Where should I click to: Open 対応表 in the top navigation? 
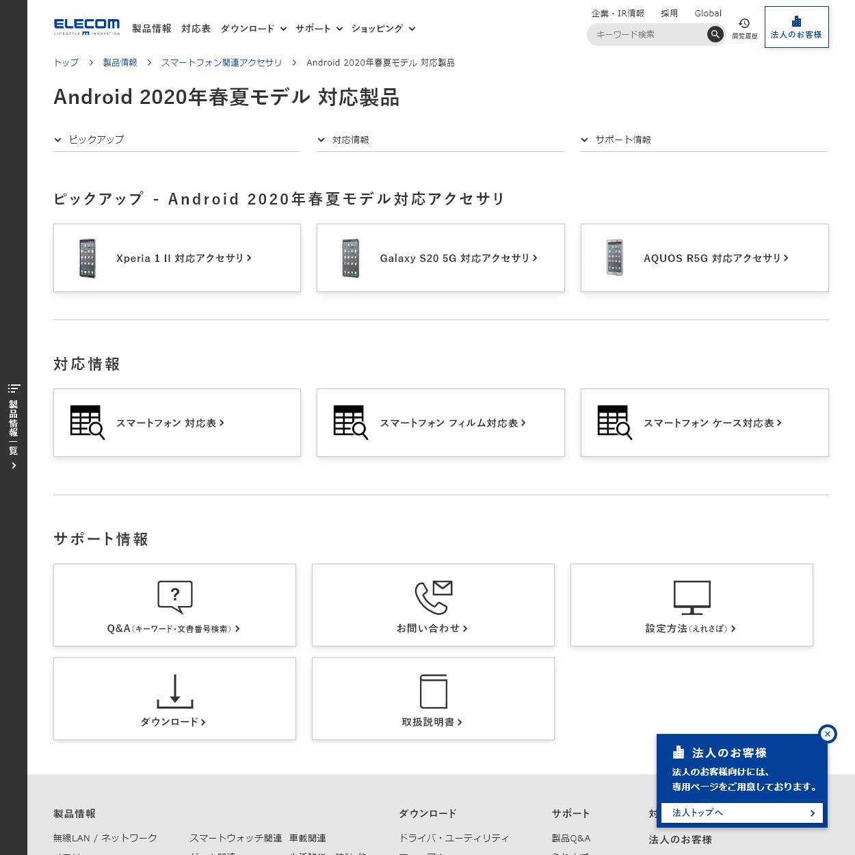tap(196, 29)
